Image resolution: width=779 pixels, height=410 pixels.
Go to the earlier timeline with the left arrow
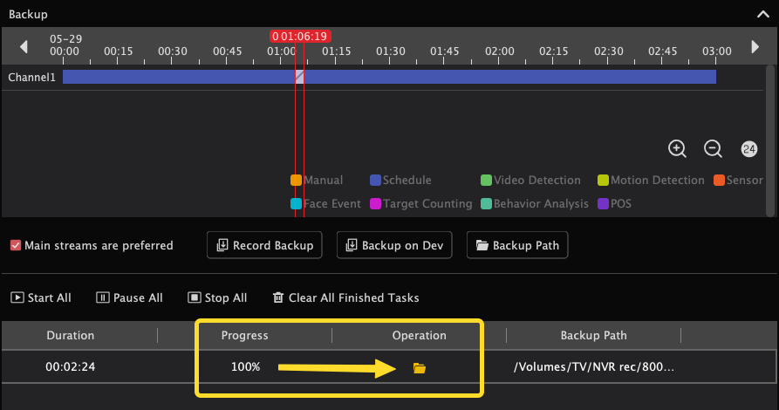(24, 47)
